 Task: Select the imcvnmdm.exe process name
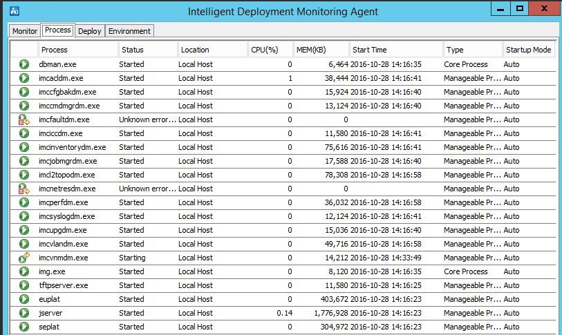click(x=64, y=258)
